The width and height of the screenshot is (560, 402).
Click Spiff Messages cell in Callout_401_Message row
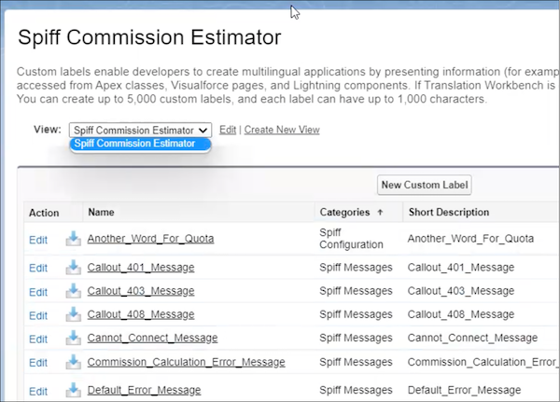coord(356,267)
